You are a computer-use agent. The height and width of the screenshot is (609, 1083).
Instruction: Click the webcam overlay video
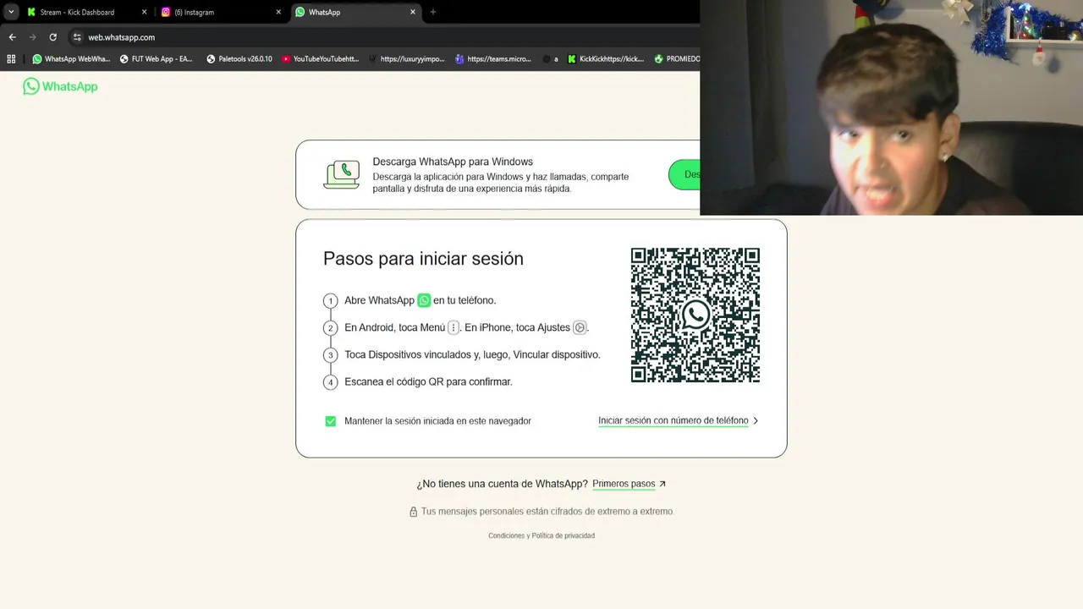click(x=892, y=107)
